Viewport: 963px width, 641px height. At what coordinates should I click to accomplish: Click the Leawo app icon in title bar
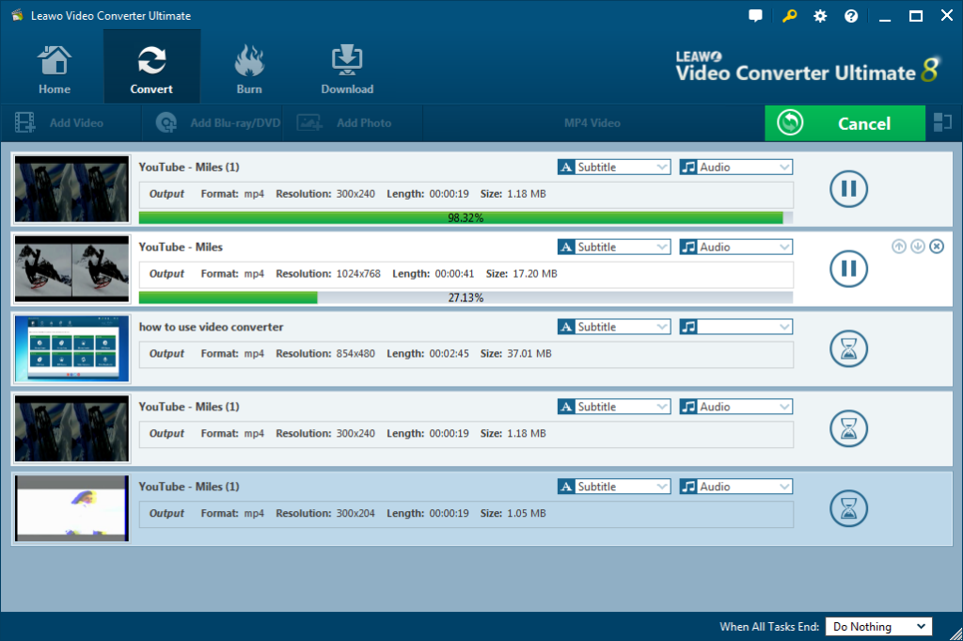point(17,15)
